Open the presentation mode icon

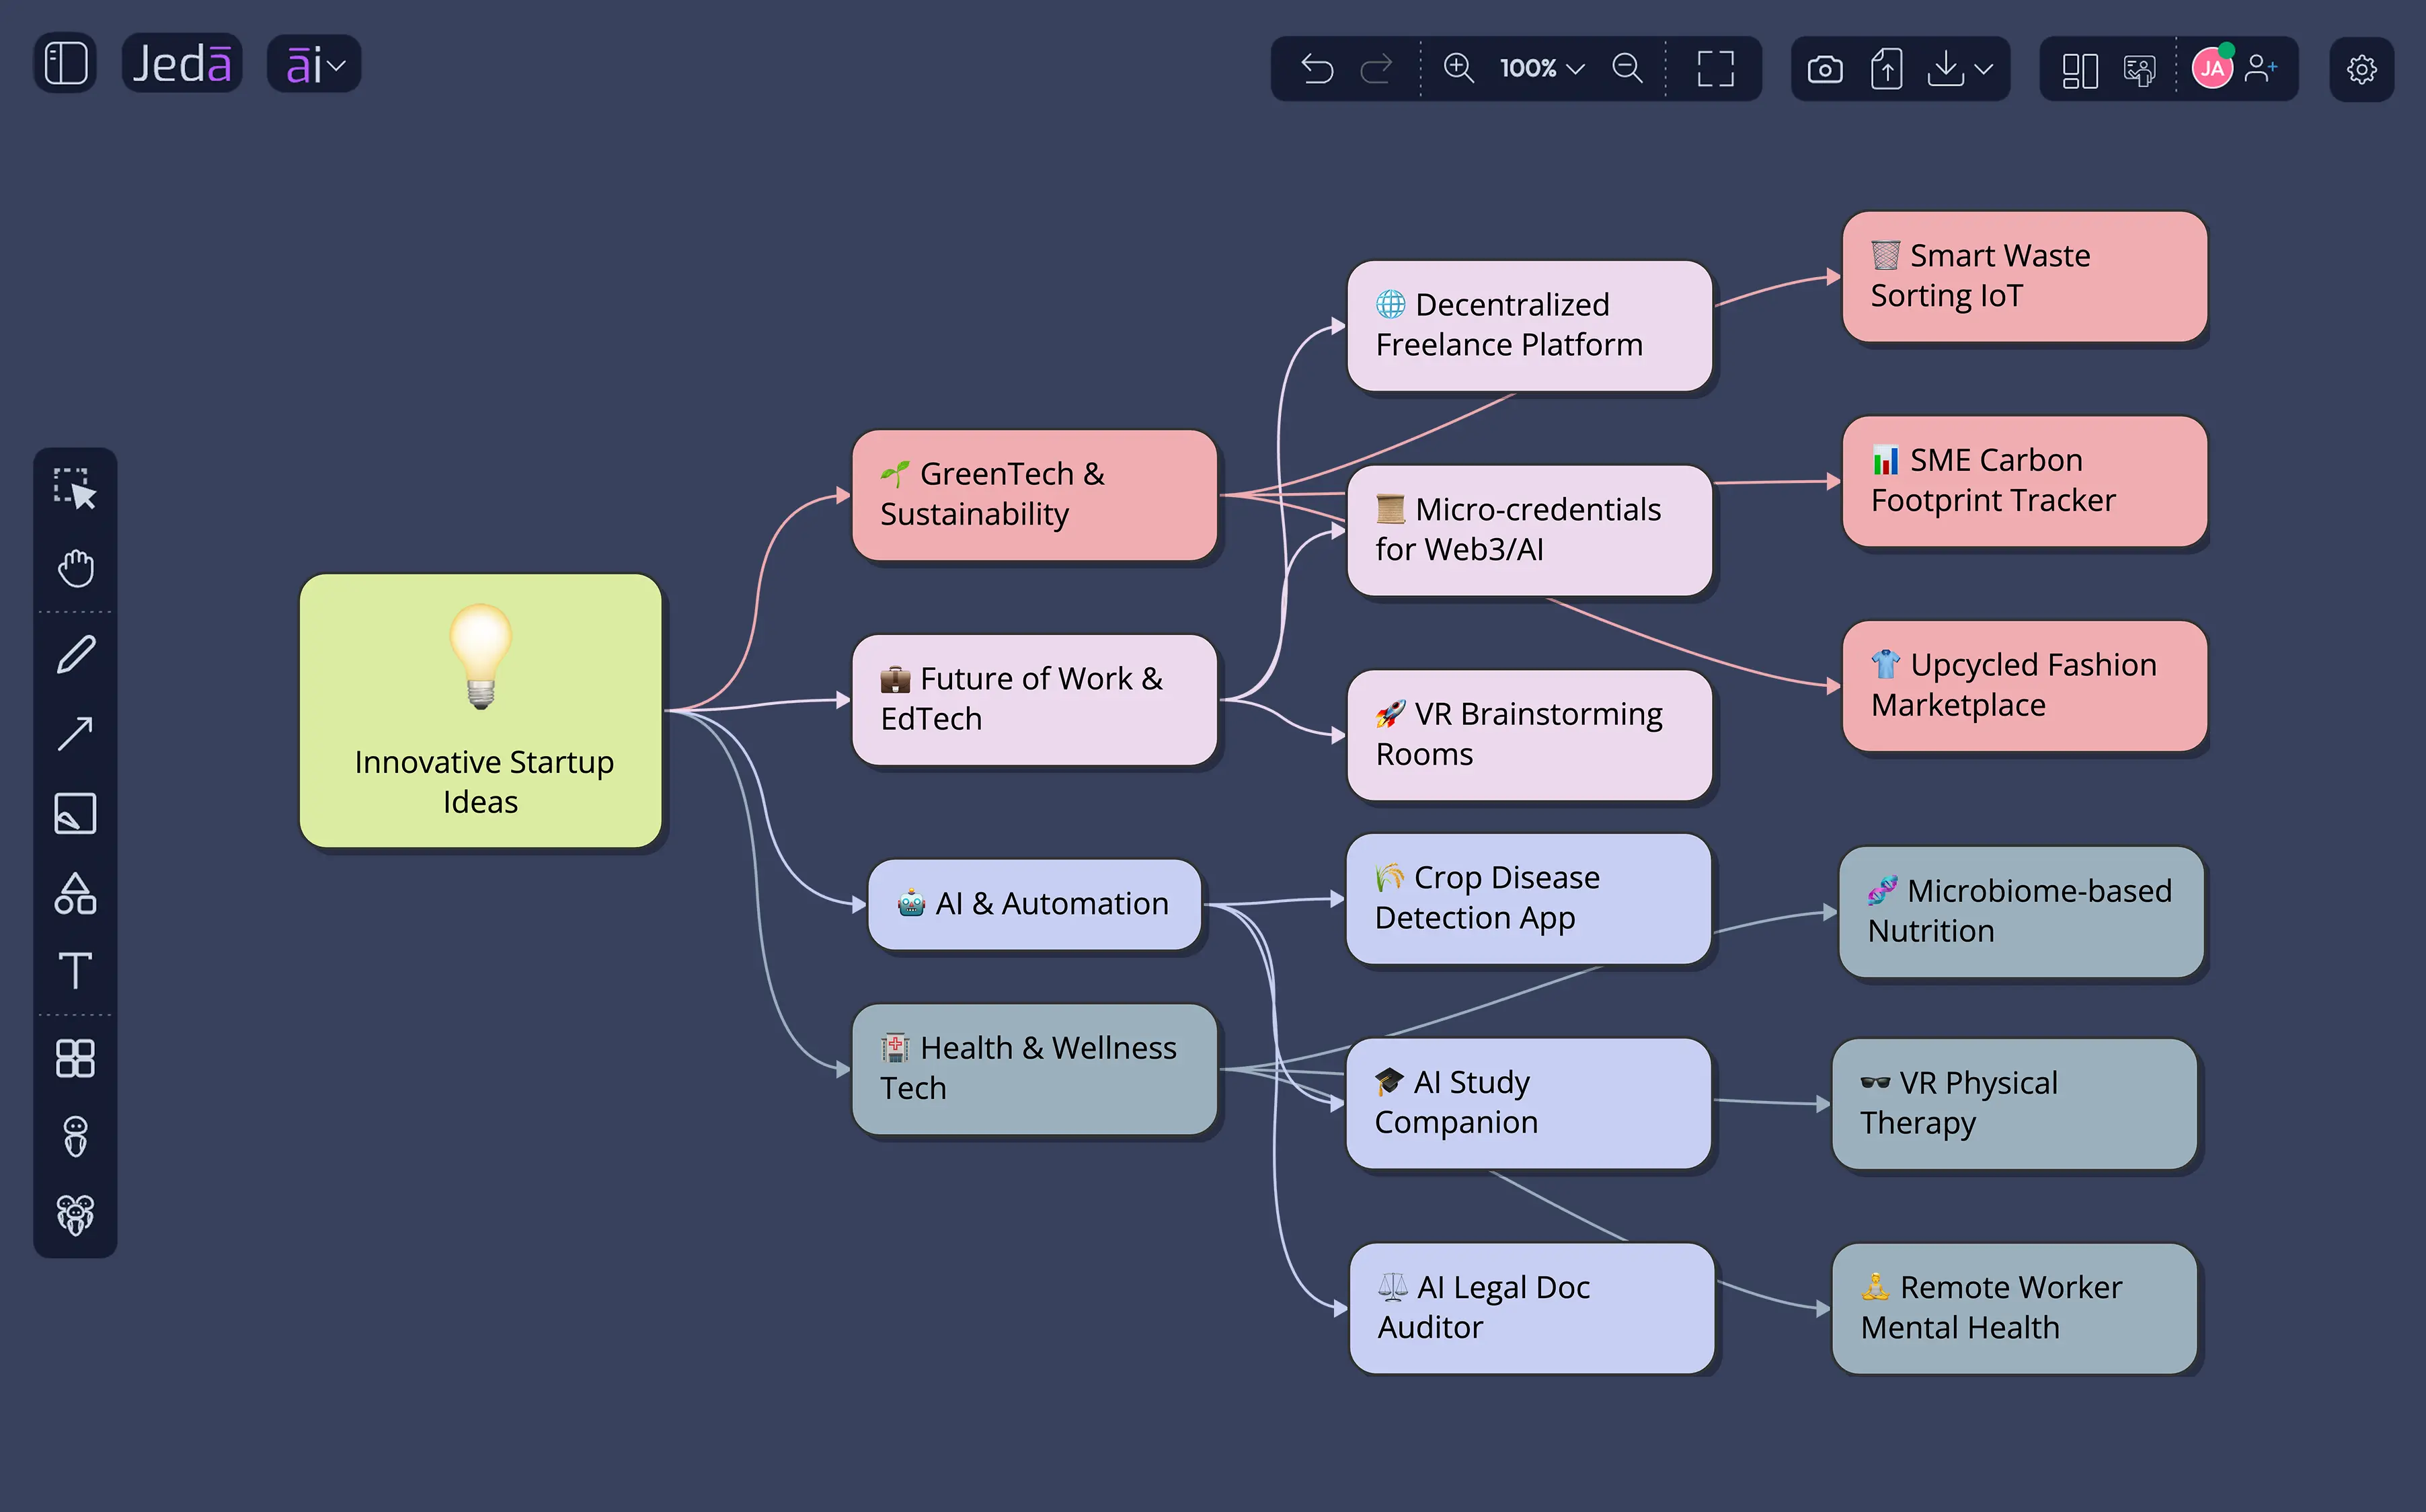[2139, 70]
